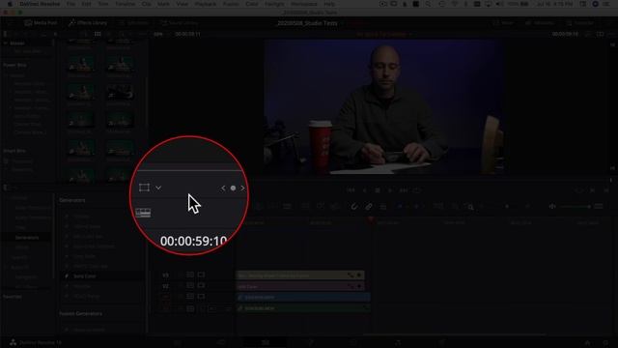Open the Timeline menu
Screen dimensions: 618x348
[125, 4]
